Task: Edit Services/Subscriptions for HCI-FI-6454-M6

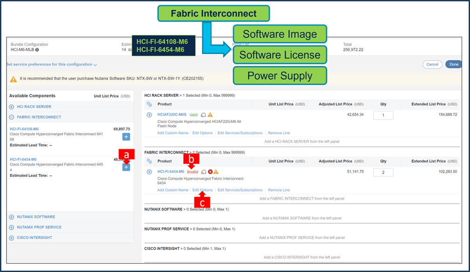Action: [240, 190]
